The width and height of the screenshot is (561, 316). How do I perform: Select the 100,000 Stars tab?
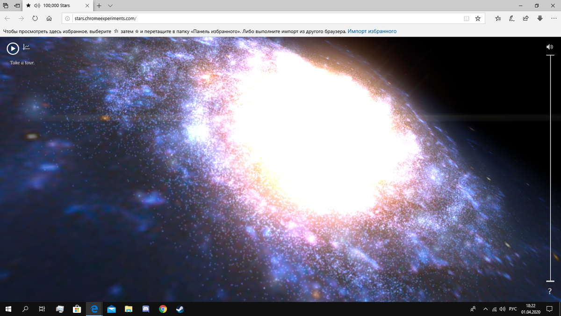pos(58,6)
